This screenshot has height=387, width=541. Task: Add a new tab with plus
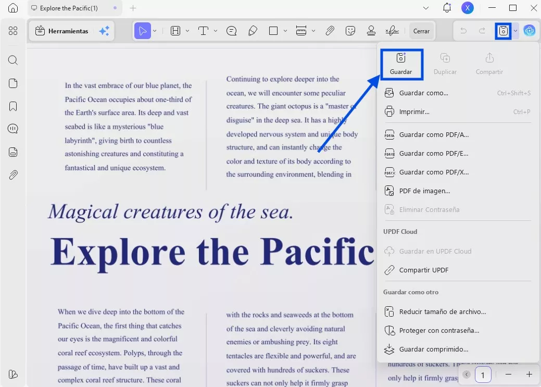133,8
